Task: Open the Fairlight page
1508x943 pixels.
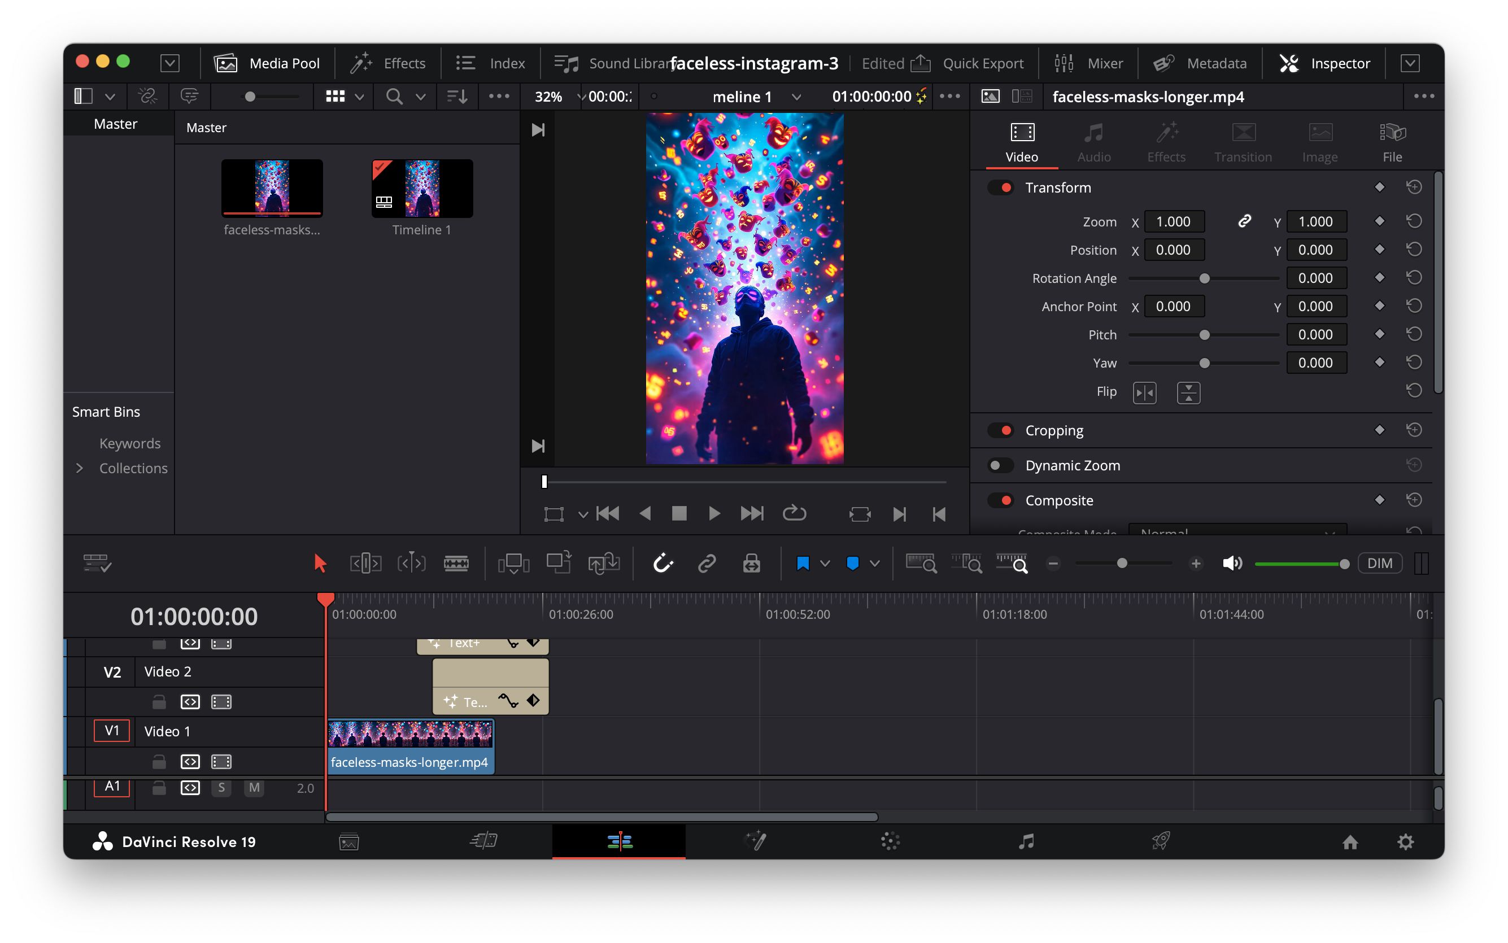Action: click(x=1026, y=842)
